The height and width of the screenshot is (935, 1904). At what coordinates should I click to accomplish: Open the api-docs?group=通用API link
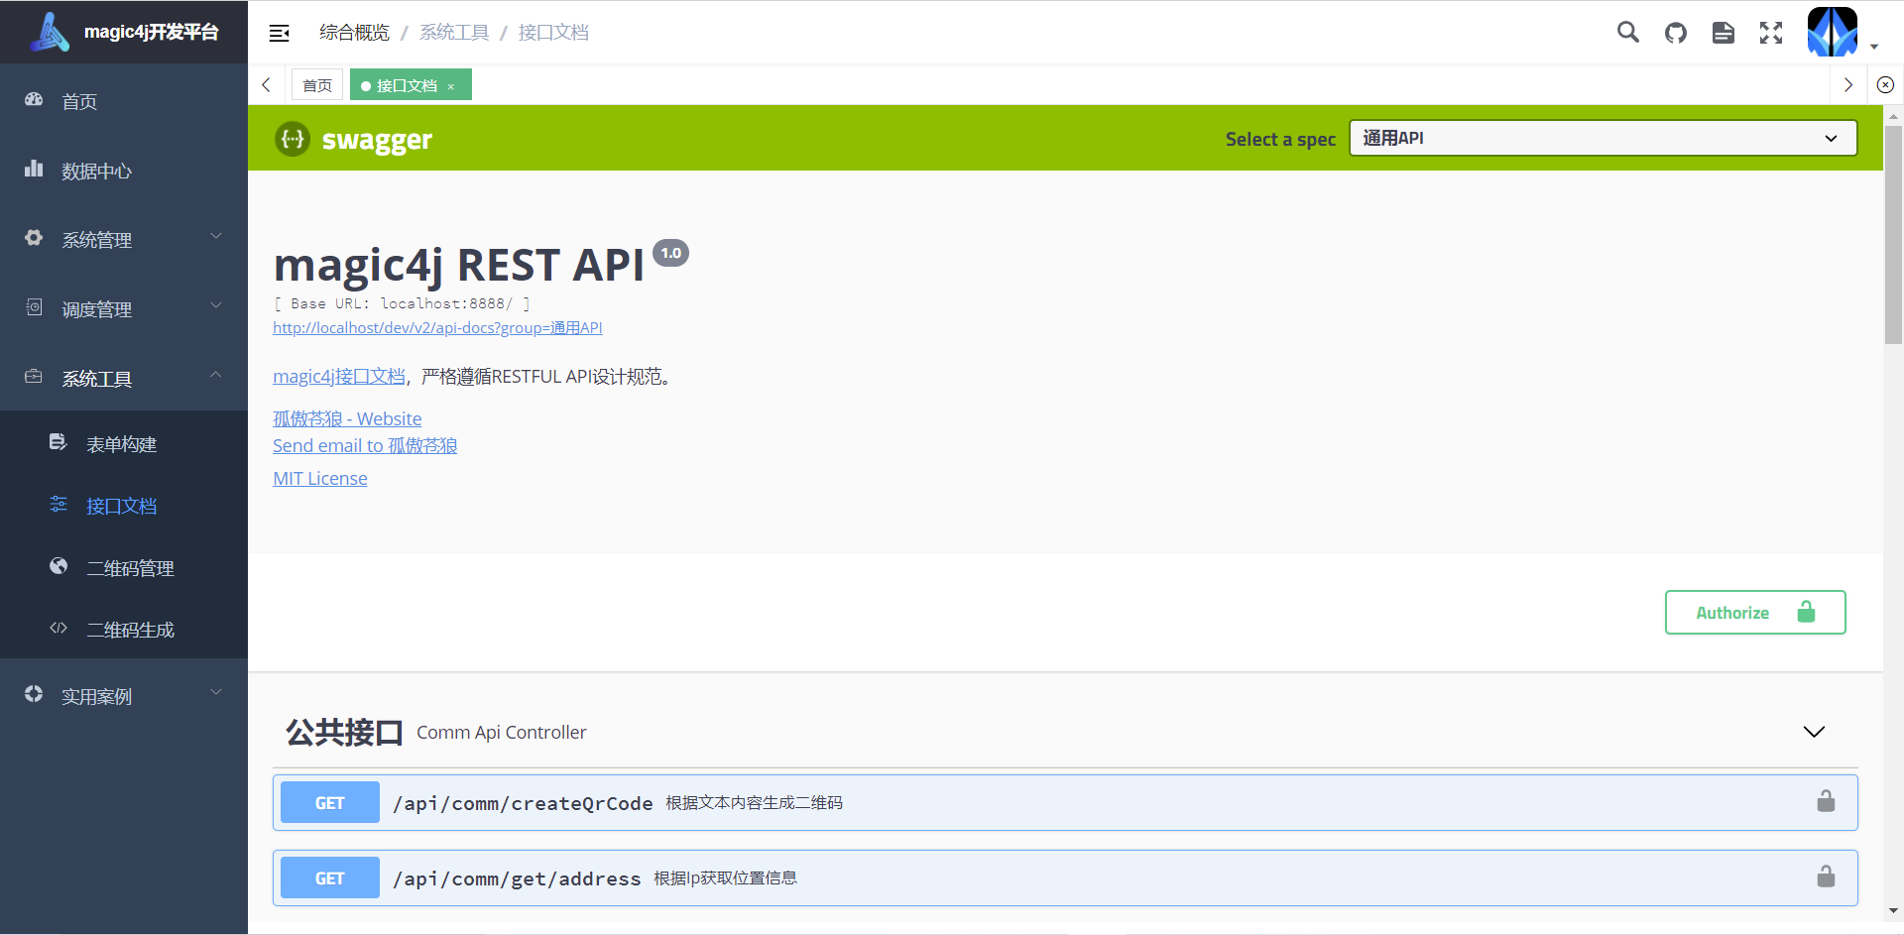click(x=437, y=328)
